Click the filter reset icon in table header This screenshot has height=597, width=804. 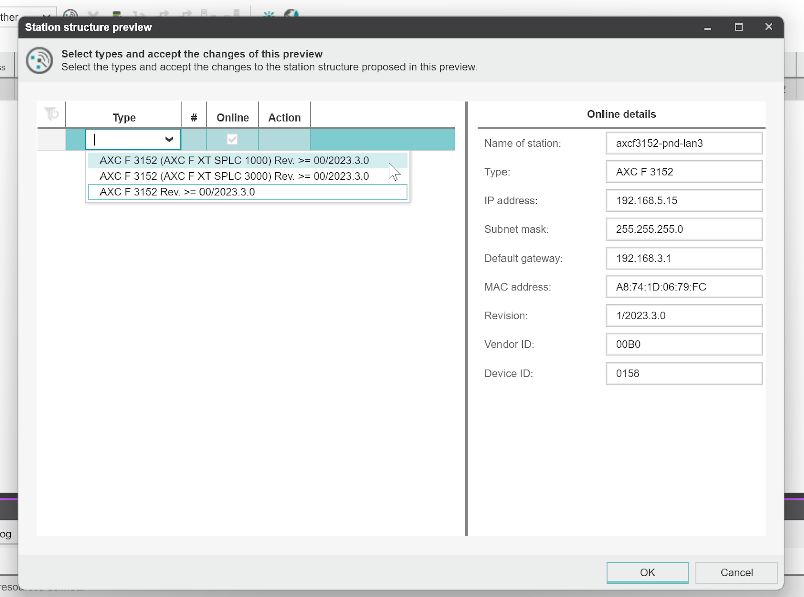[51, 114]
